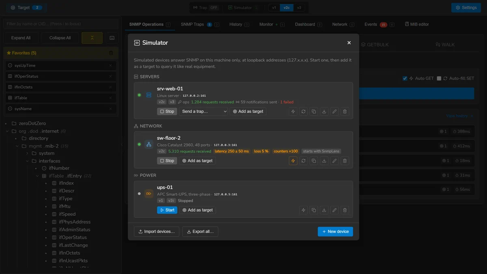
Task: Click the lightning bolt icon on ups-01
Action: (x=303, y=210)
